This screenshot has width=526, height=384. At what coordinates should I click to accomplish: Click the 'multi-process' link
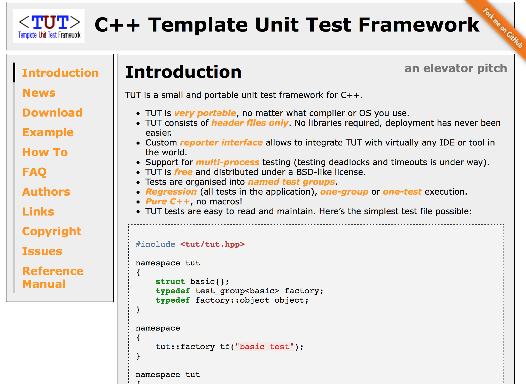point(228,162)
